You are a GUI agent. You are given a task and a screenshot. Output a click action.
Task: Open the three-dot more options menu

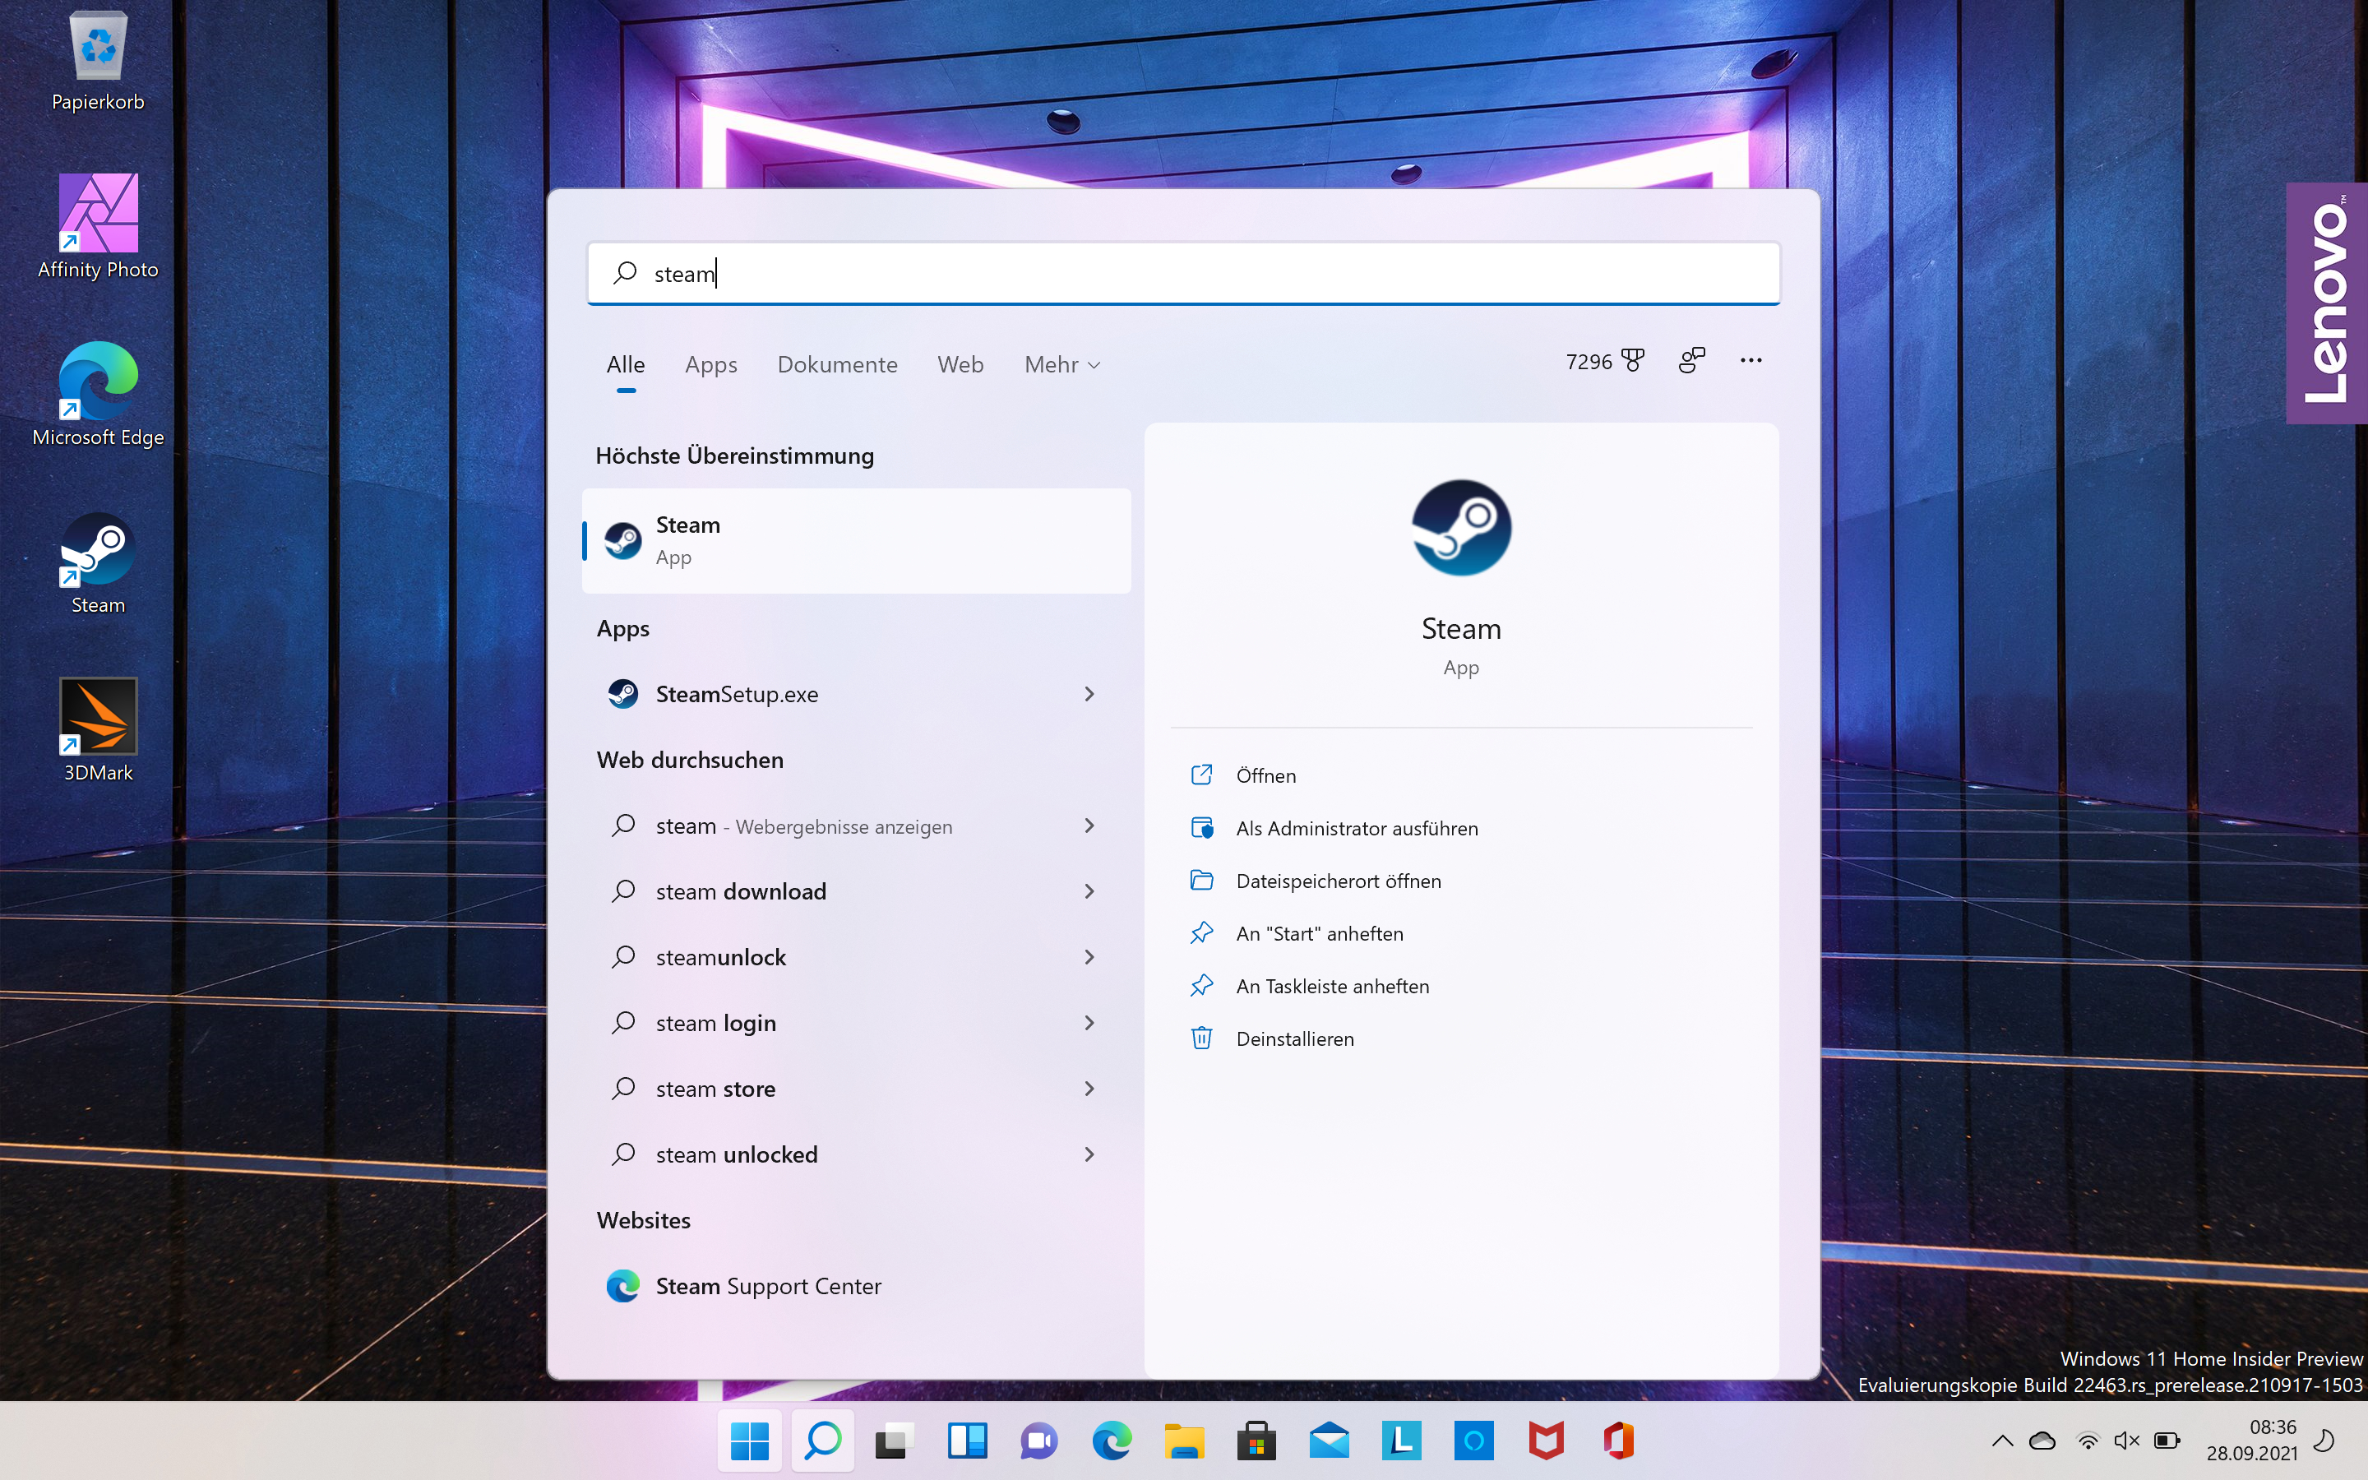click(x=1751, y=361)
